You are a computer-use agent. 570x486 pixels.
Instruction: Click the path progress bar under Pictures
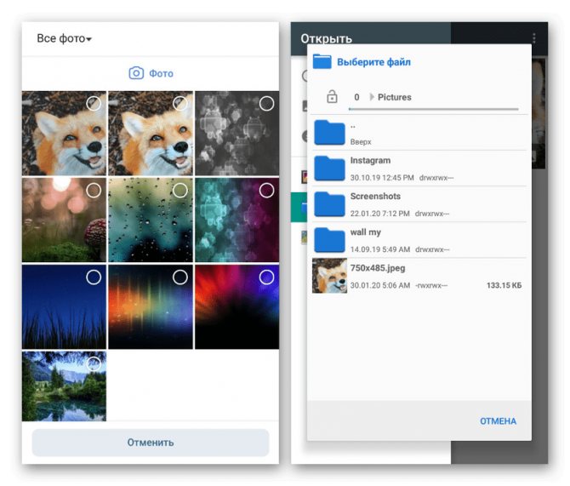(433, 109)
